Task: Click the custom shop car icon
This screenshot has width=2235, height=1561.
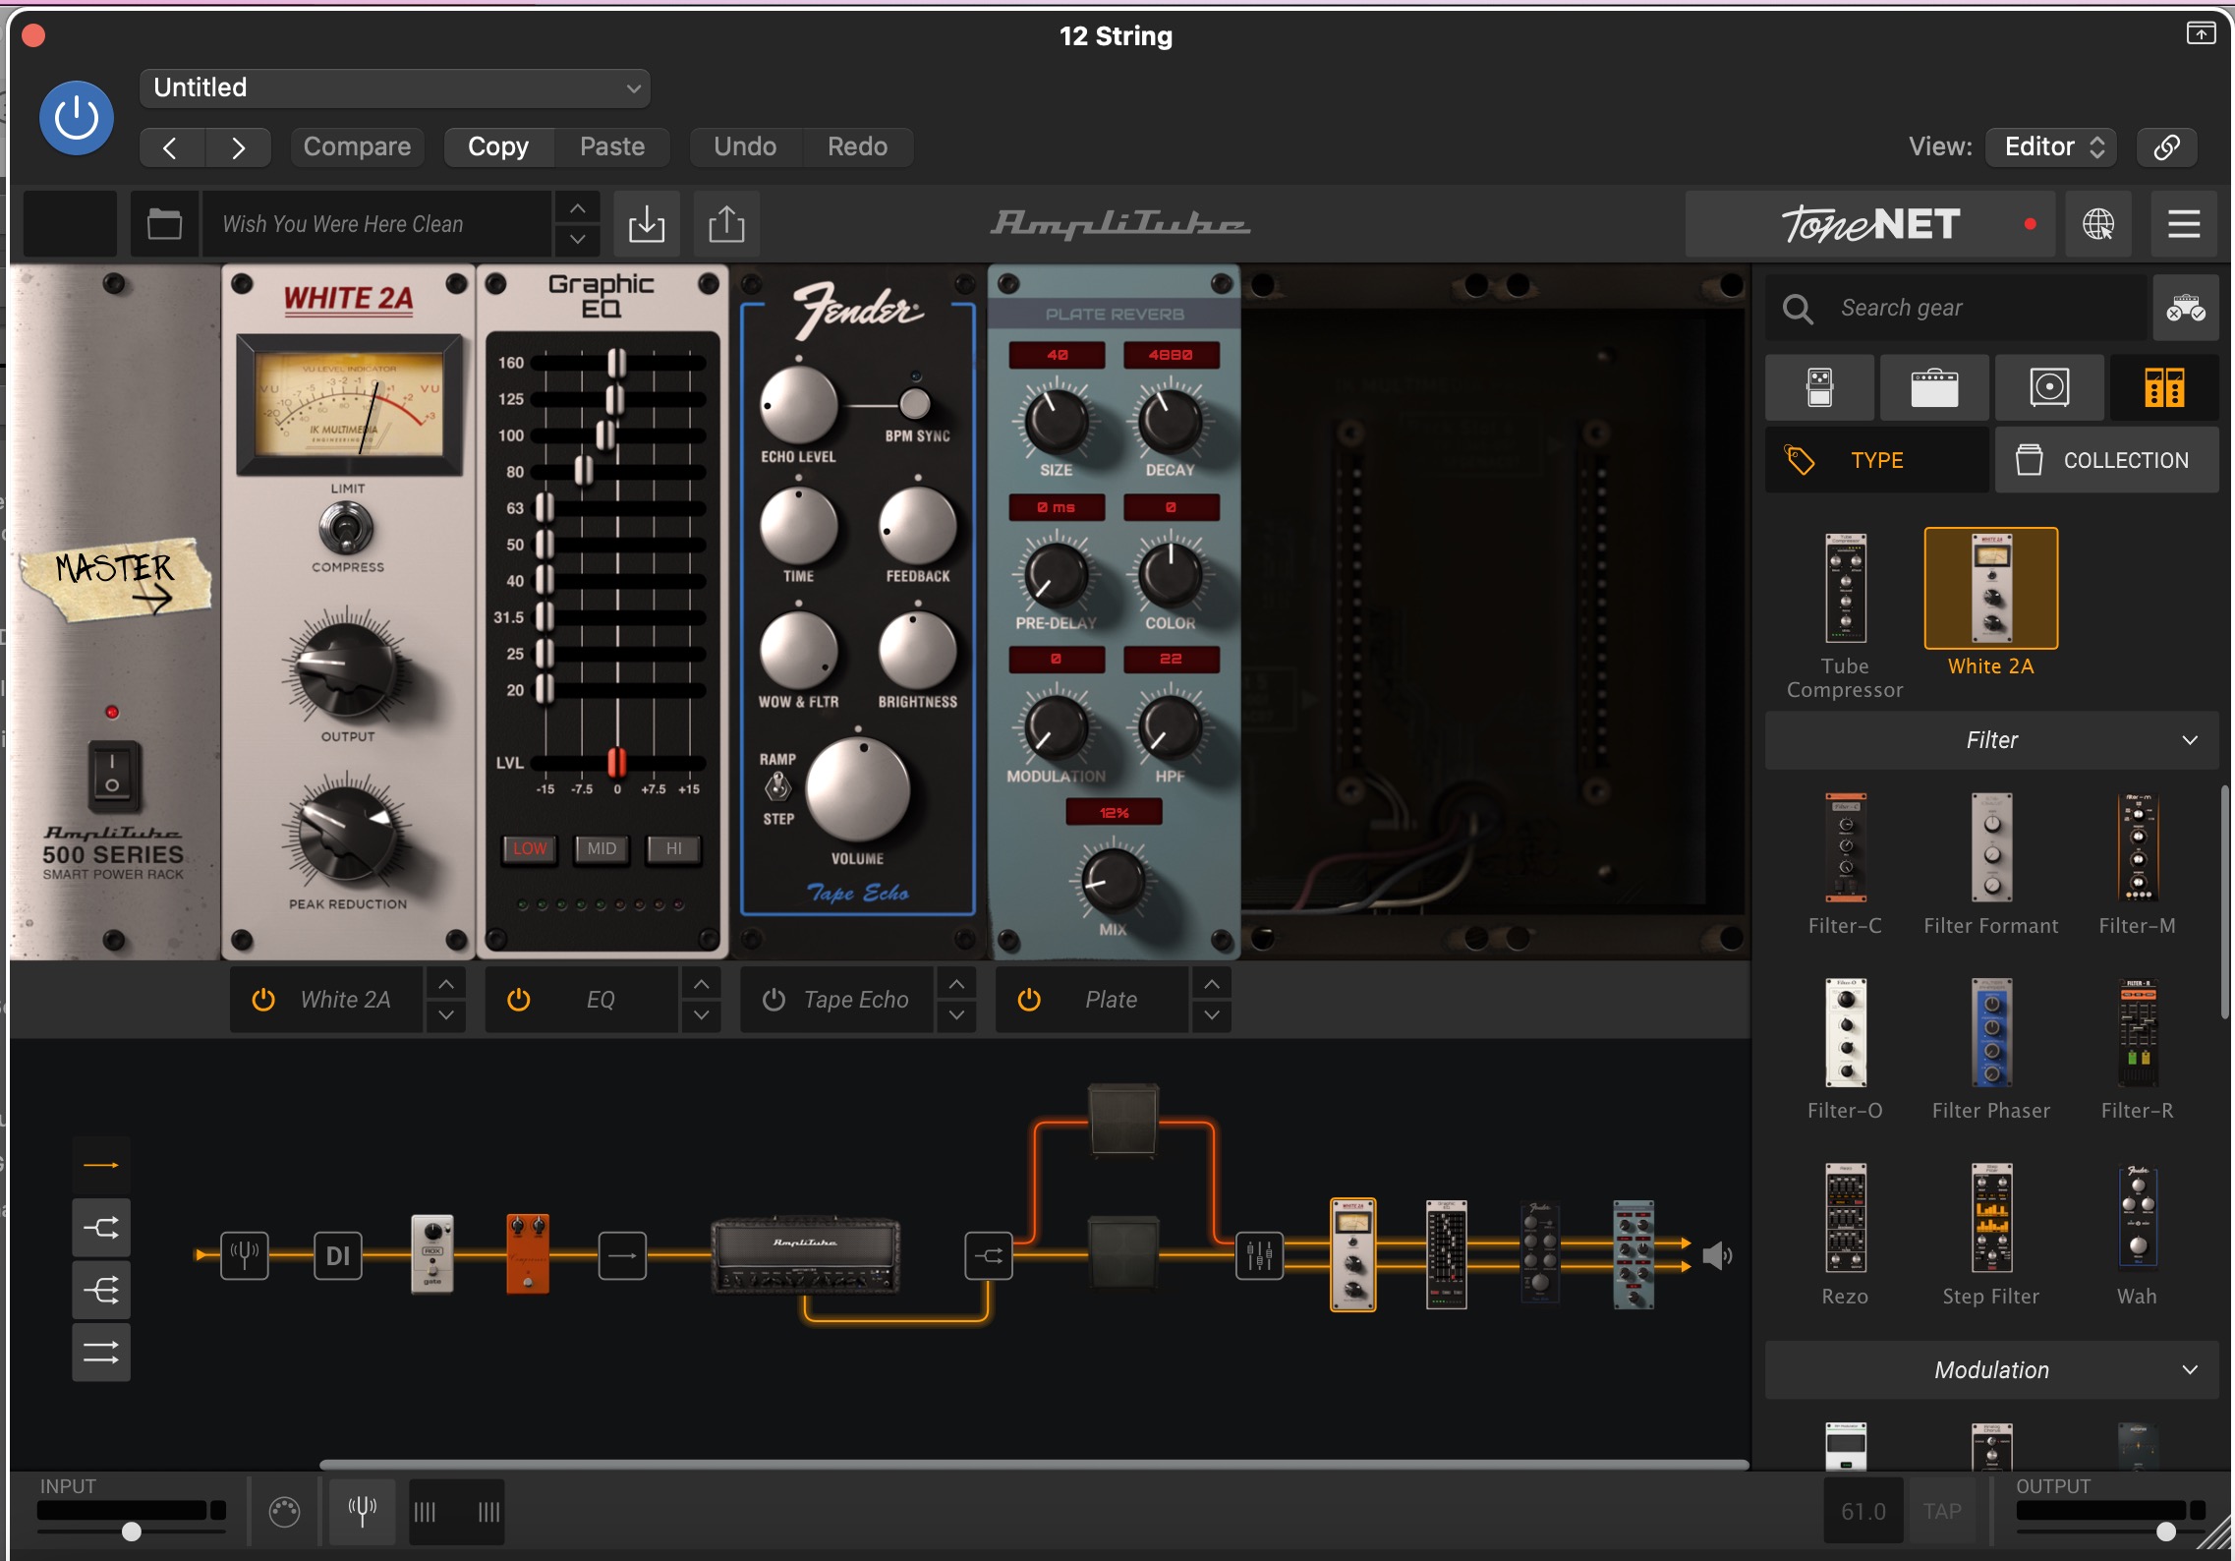Action: point(2186,309)
